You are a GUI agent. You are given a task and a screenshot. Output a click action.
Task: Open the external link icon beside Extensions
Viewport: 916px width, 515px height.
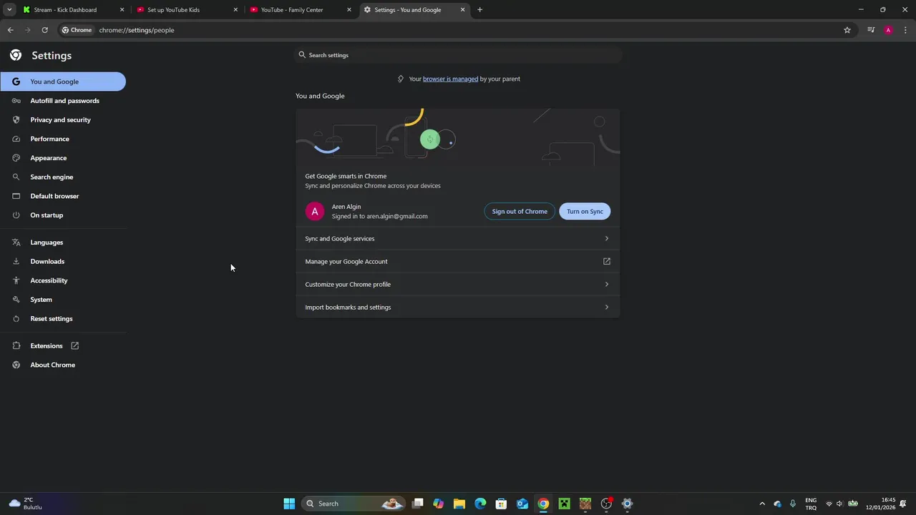coord(74,346)
